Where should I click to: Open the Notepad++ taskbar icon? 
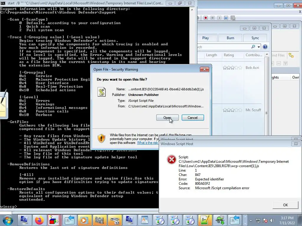[x=205, y=220]
